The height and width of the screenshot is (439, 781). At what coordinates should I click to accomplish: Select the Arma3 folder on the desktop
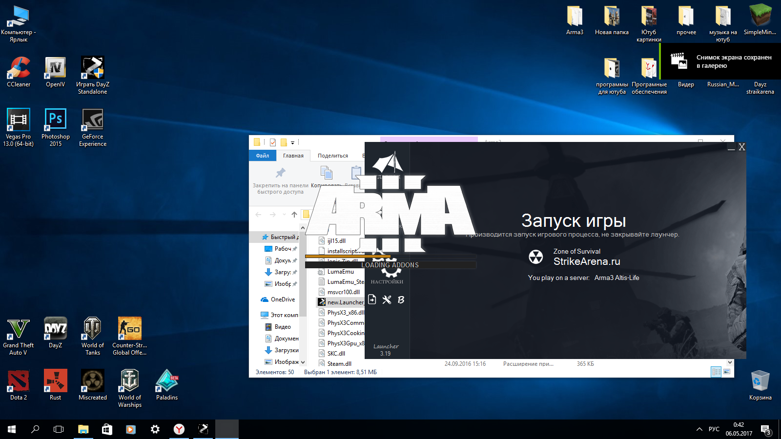pyautogui.click(x=575, y=20)
